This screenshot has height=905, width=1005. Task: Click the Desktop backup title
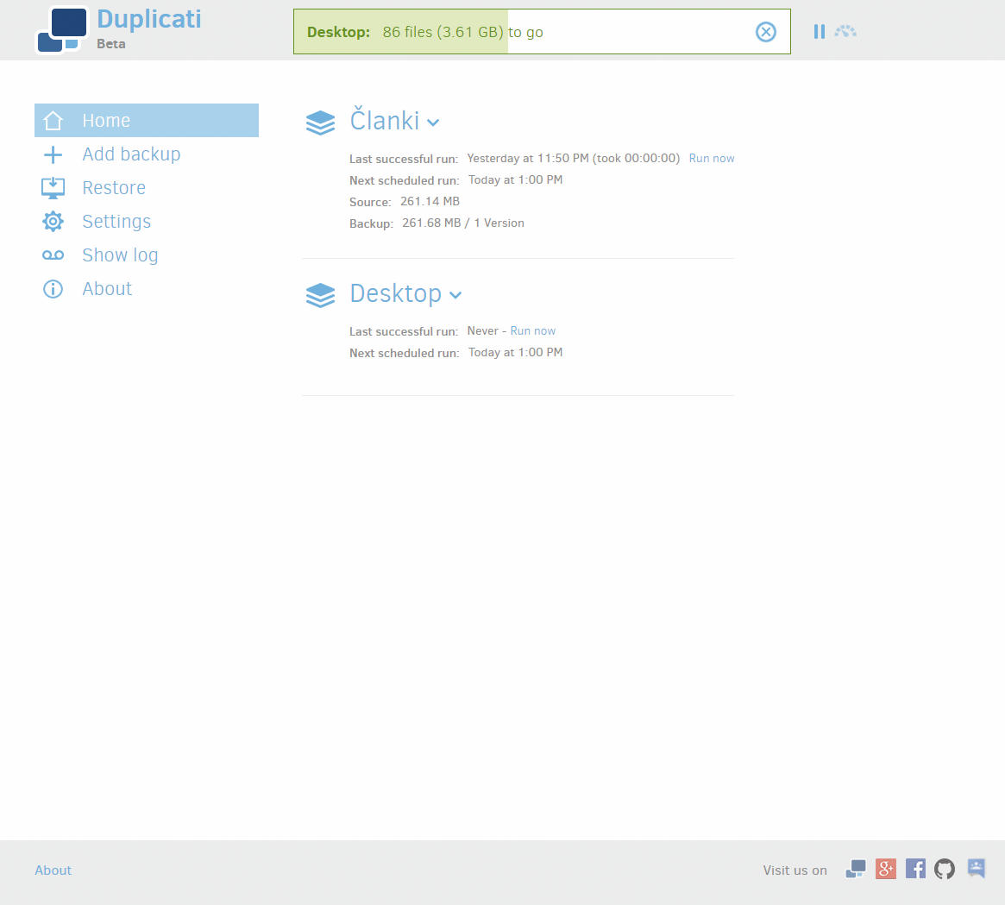pyautogui.click(x=395, y=293)
